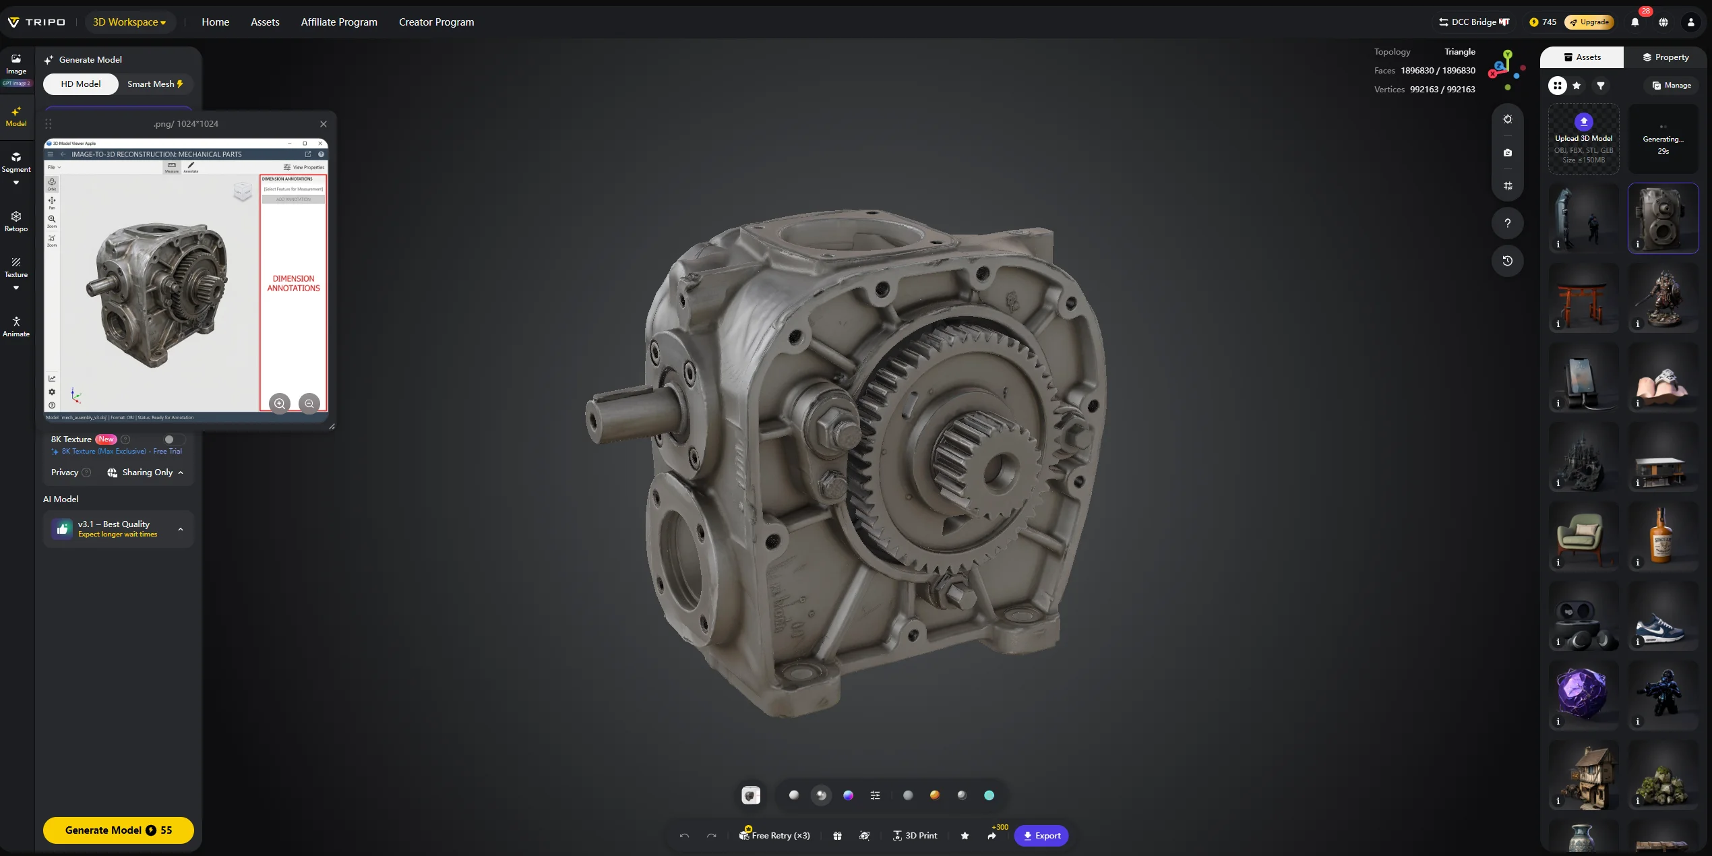Click the Manage button in Assets

(1672, 86)
